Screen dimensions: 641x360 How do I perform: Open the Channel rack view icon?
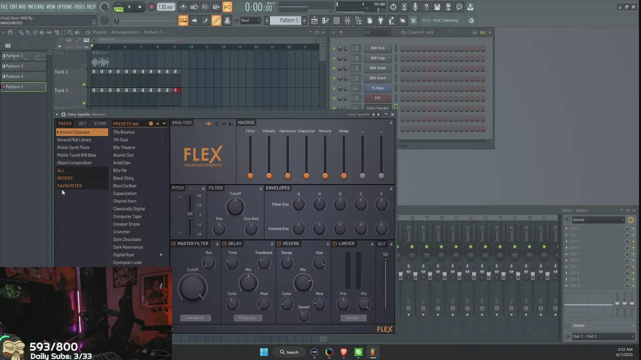tap(337, 20)
